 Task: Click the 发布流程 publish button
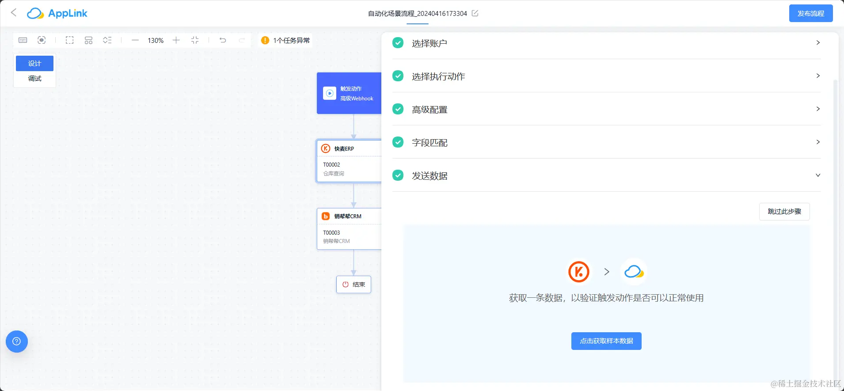coord(811,13)
